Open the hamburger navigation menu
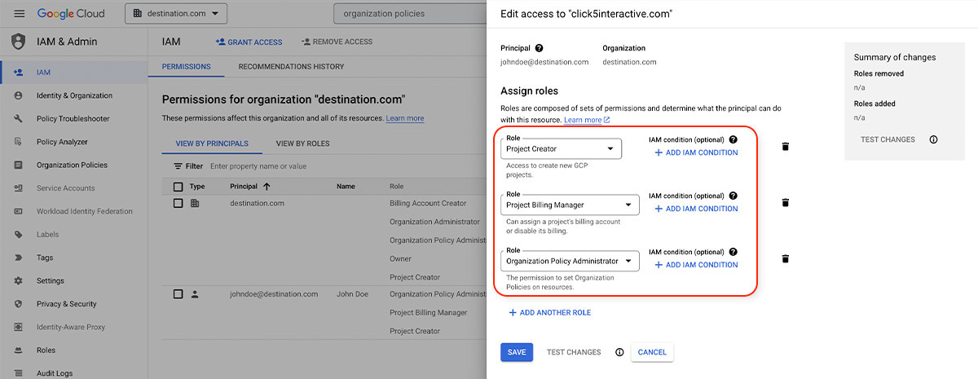The width and height of the screenshot is (978, 379). pos(19,14)
